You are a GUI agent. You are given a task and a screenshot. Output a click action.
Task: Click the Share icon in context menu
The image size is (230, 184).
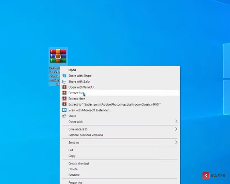point(64,116)
